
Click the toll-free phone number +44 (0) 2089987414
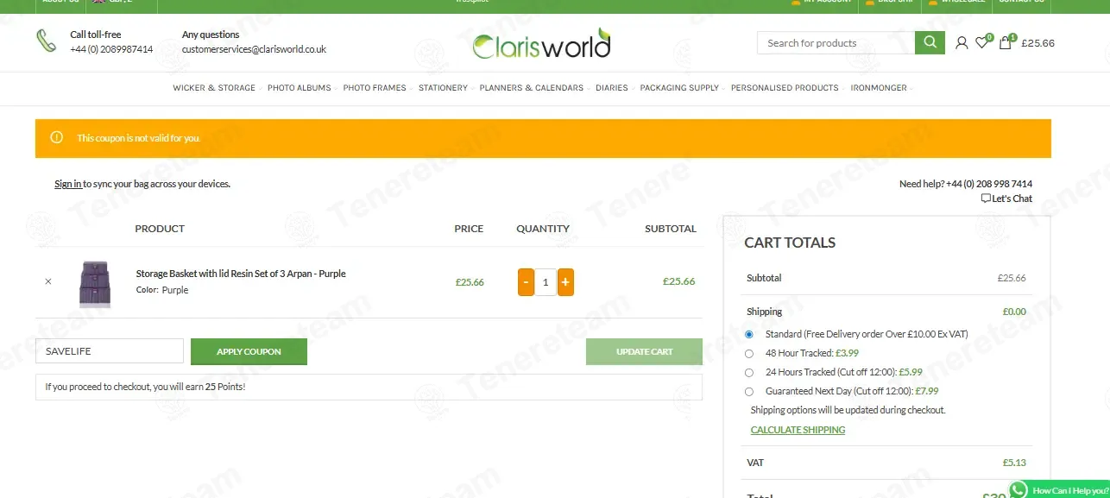pyautogui.click(x=111, y=49)
